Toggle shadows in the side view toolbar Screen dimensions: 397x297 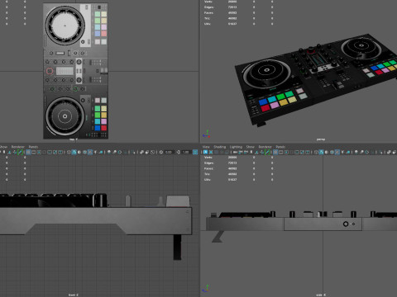click(x=348, y=152)
